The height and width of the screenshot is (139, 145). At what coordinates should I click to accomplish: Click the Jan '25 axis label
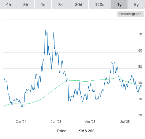56,122
